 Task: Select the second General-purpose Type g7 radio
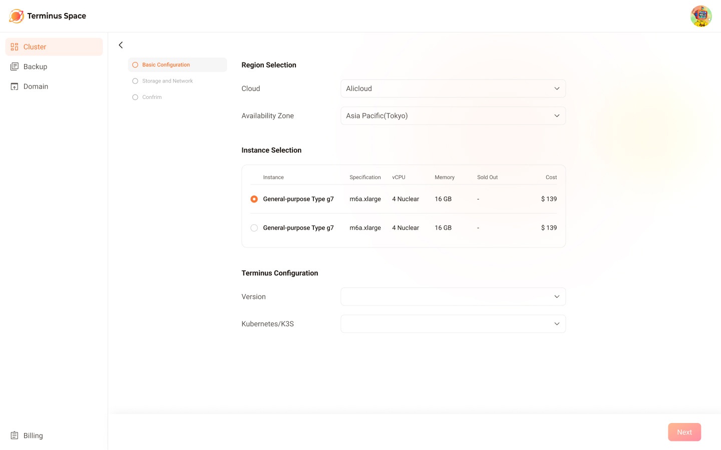(254, 228)
